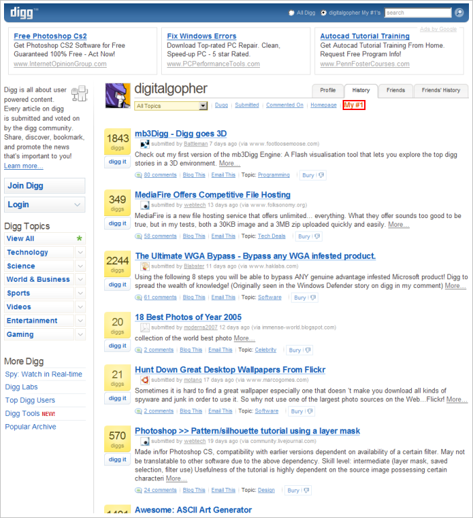Expand the Entertainment topic arrow
This screenshot has height=518, width=473.
(x=80, y=321)
